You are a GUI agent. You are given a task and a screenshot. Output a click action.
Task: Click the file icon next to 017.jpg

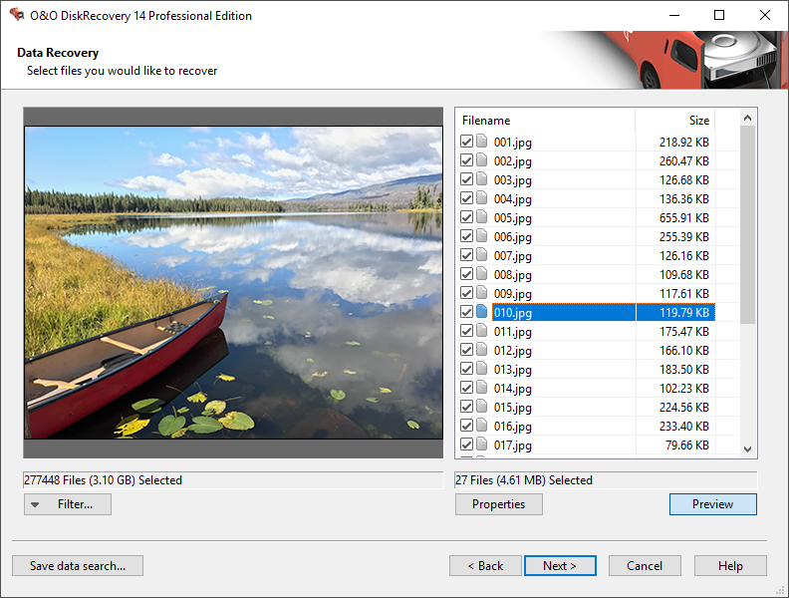coord(482,446)
